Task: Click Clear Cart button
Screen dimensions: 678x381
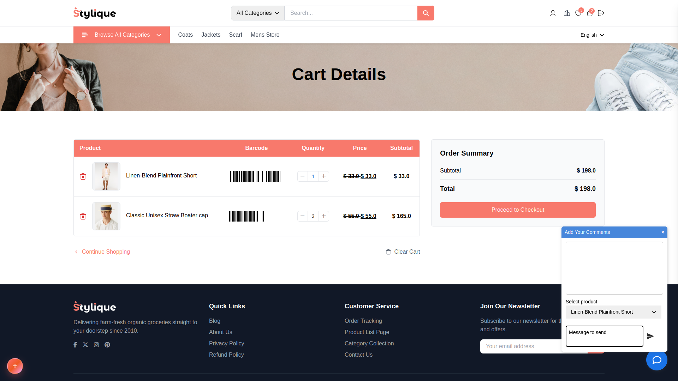Action: [403, 252]
